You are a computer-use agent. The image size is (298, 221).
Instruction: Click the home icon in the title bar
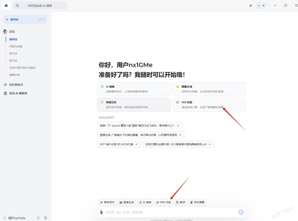pyautogui.click(x=6, y=5)
